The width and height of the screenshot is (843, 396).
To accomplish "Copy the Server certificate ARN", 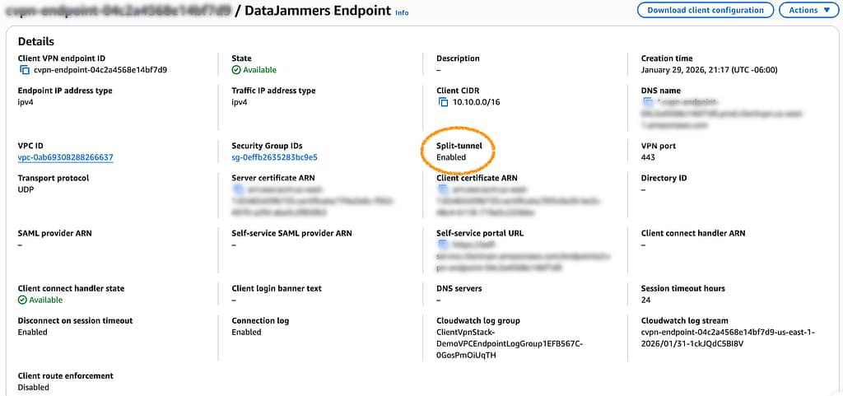I will pyautogui.click(x=238, y=189).
